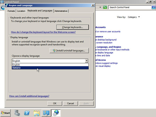Viewport: 156px width, 117px height.
Task: Open the remove user accounts link
Action: [108, 31]
